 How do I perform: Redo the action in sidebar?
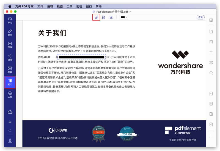[x=10, y=130]
